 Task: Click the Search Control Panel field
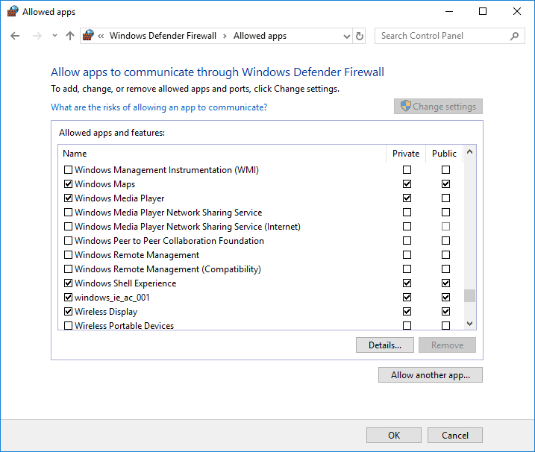coord(440,36)
